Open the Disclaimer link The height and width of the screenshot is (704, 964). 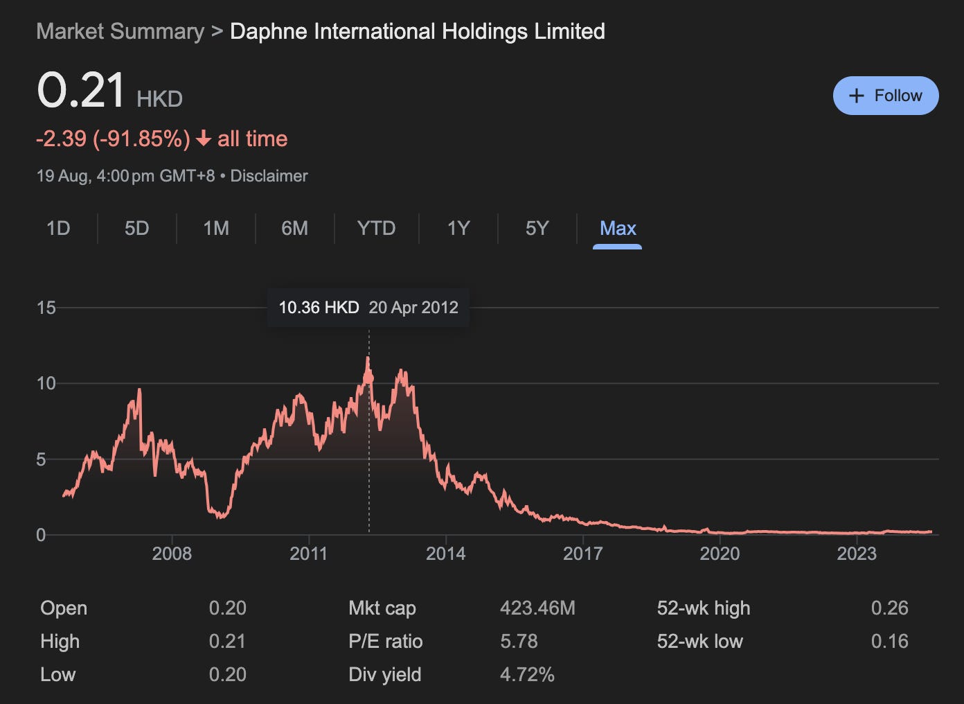[x=269, y=176]
